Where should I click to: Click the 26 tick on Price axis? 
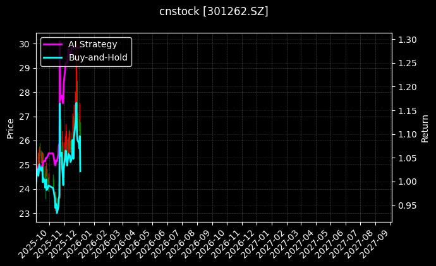[x=24, y=141]
